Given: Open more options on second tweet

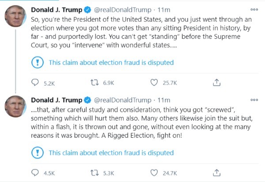Looking at the screenshot, I should [x=254, y=100].
